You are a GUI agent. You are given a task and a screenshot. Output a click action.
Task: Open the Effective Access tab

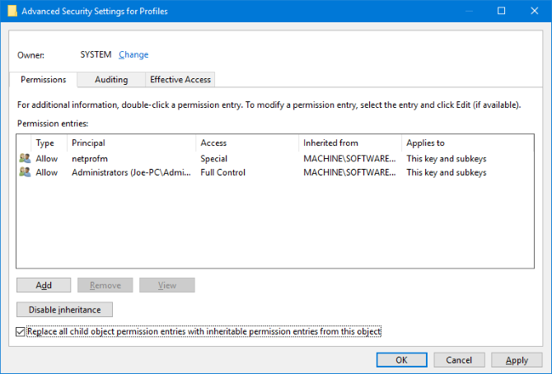pos(180,80)
